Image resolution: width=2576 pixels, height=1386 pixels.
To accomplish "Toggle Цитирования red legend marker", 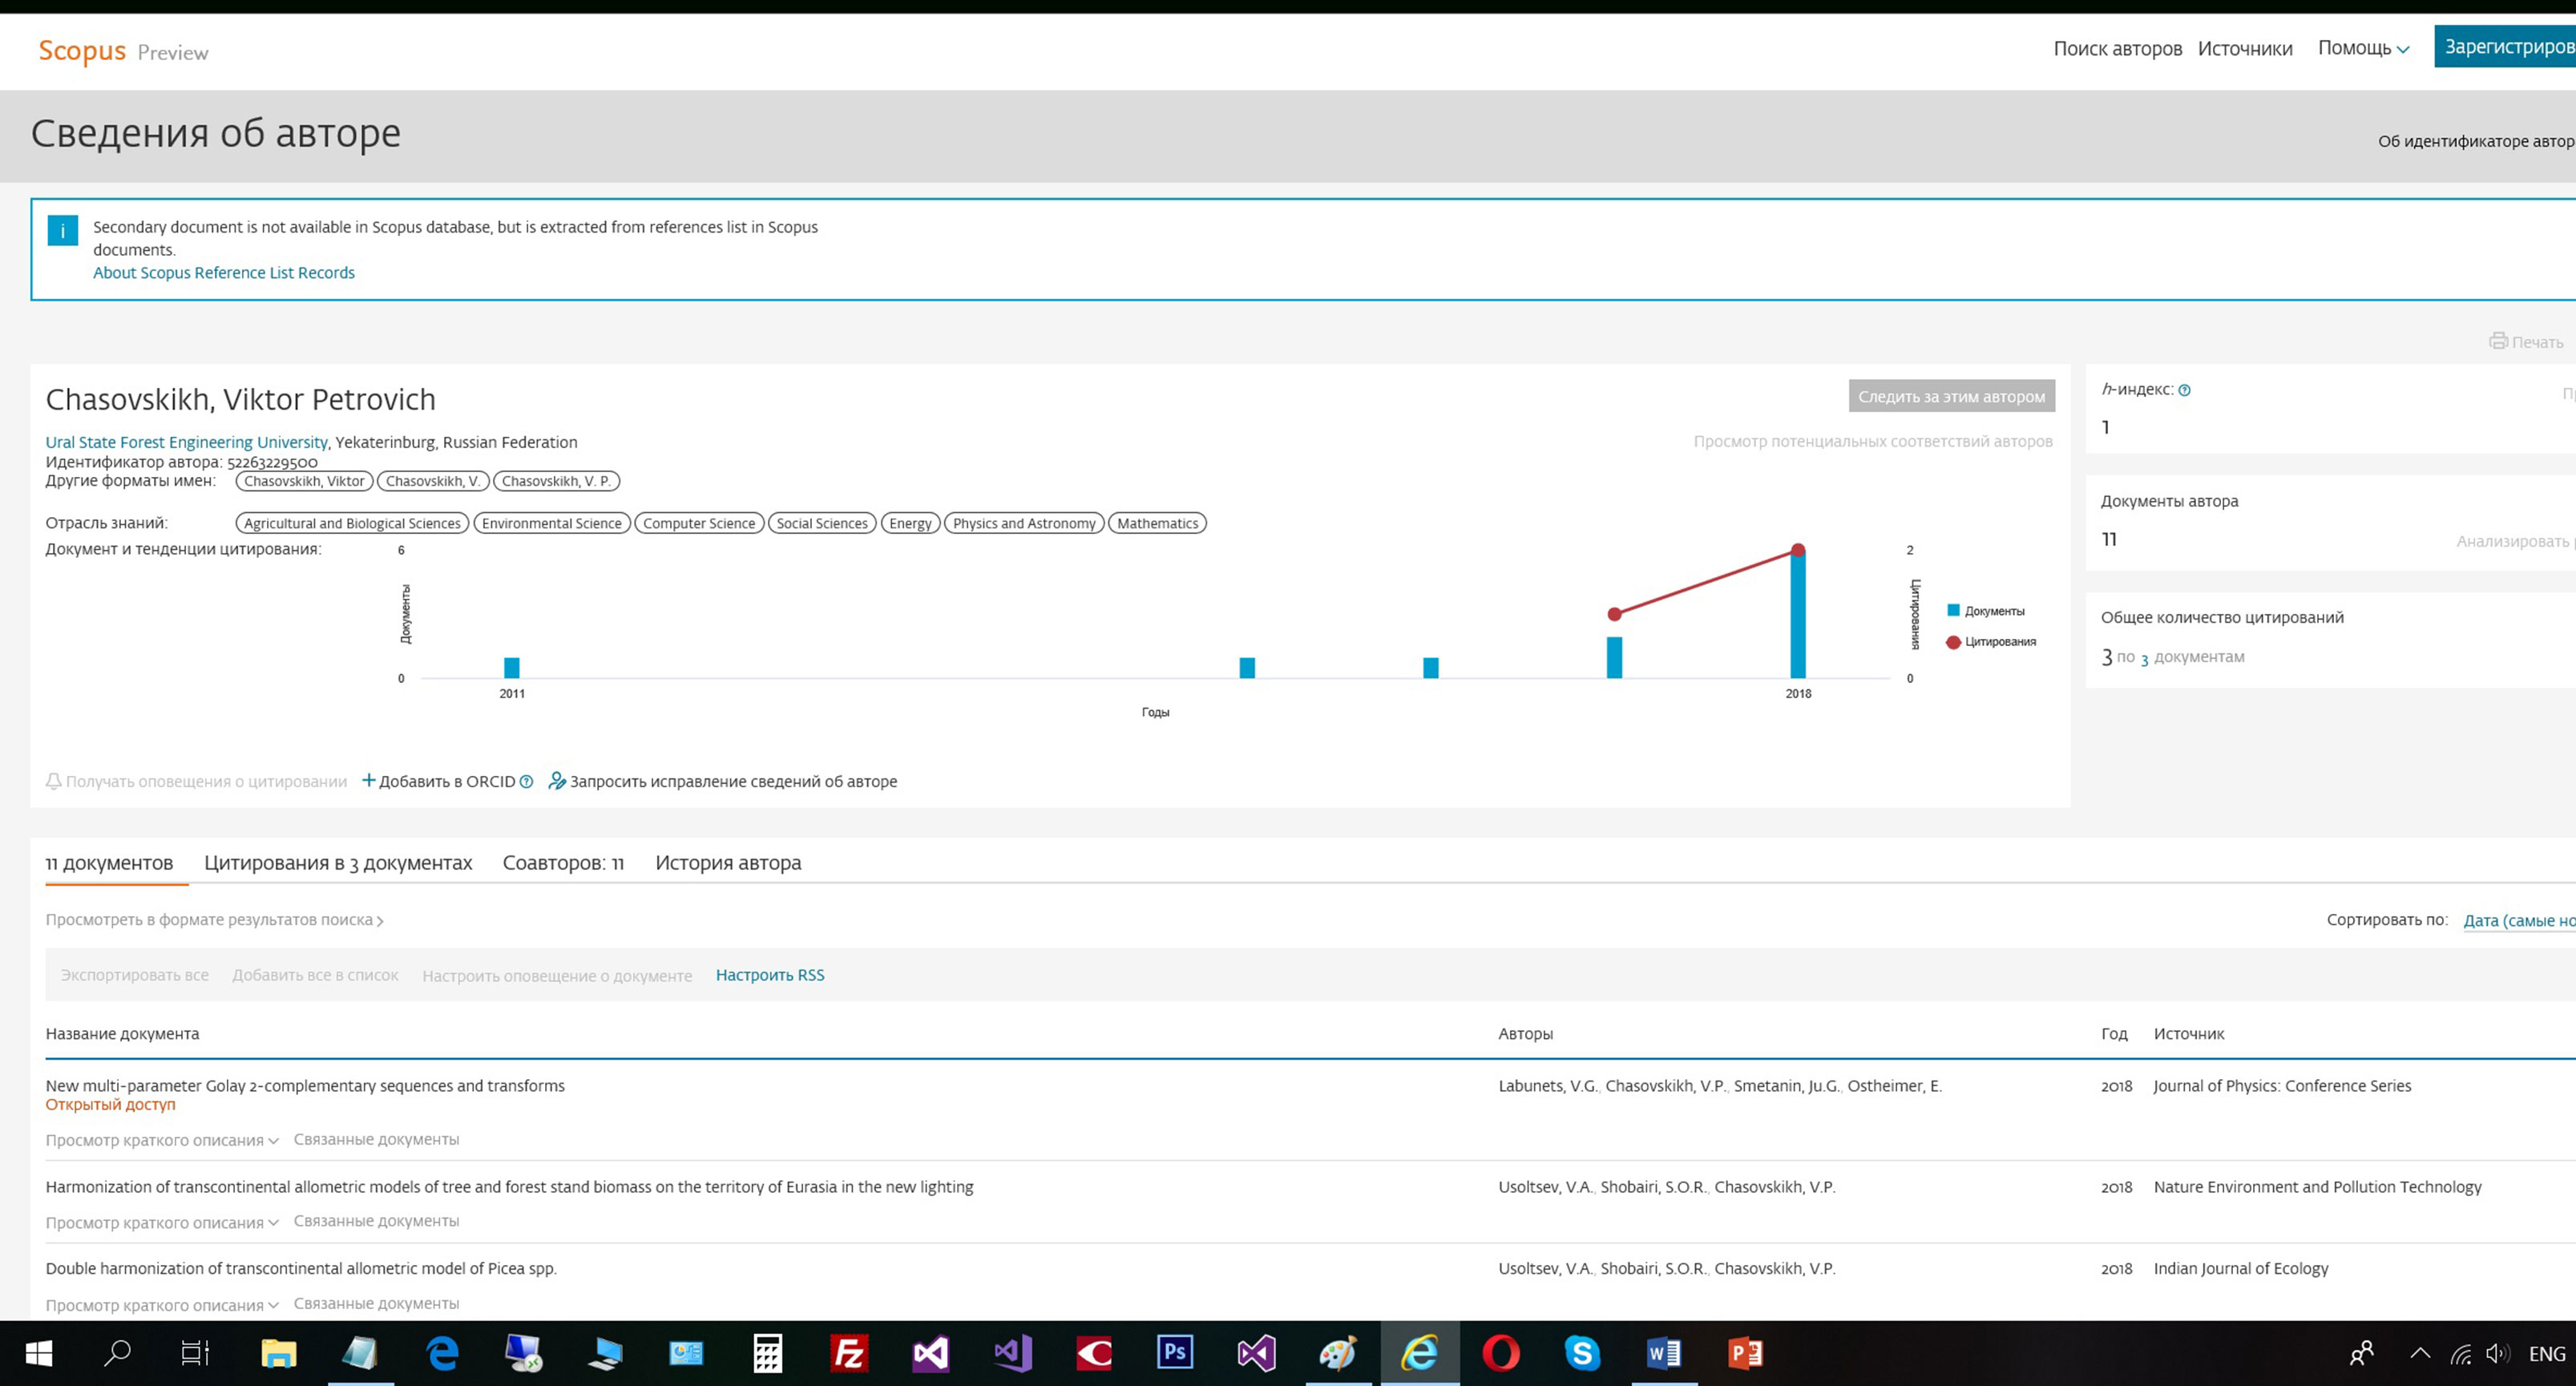I will [1953, 642].
